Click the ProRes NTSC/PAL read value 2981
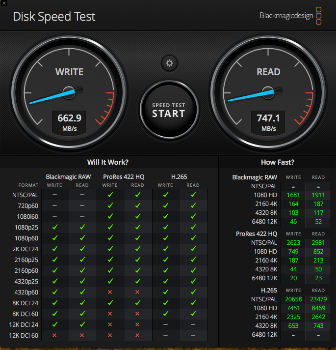The height and width of the screenshot is (350, 336). pyautogui.click(x=318, y=243)
